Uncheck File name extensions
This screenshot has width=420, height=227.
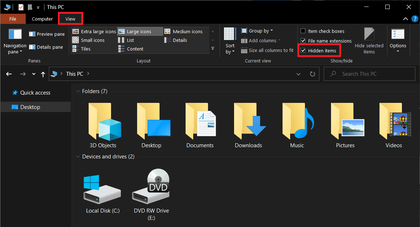coord(303,41)
